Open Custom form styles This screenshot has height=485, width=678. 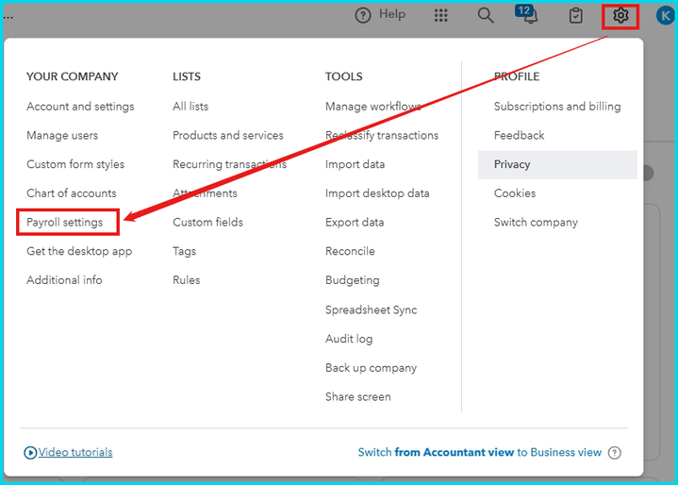[x=75, y=164]
